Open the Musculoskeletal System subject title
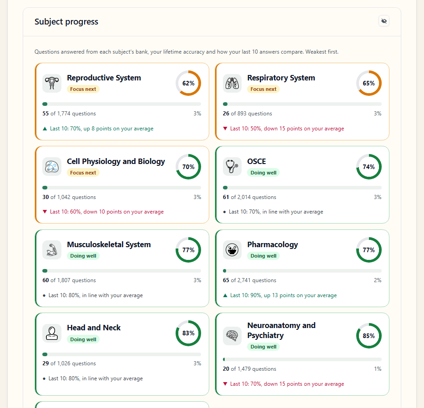Screen dimensions: 424x408 pyautogui.click(x=109, y=244)
